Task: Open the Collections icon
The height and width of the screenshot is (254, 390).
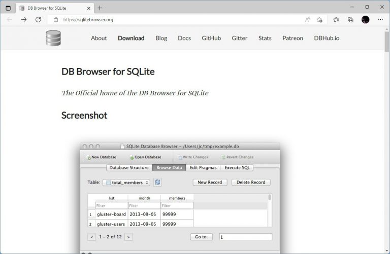Action: [x=350, y=19]
